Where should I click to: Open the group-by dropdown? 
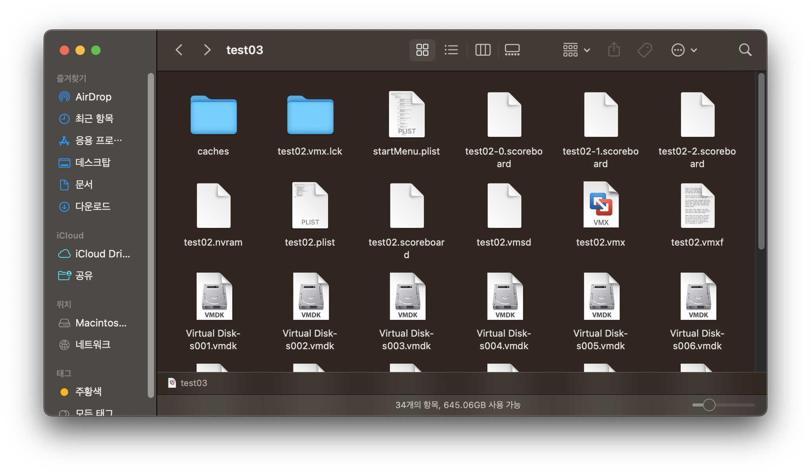click(x=576, y=50)
